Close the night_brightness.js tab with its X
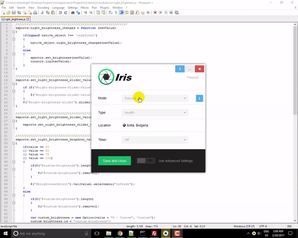This screenshot has width=298, height=238. 28,19
